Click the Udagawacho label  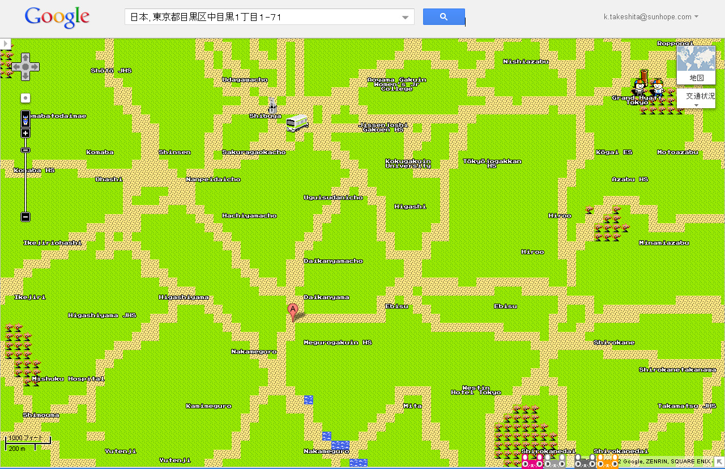coord(245,80)
